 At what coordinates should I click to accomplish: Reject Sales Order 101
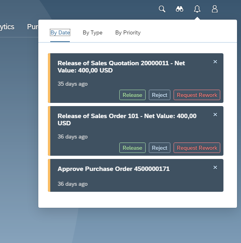(x=160, y=148)
